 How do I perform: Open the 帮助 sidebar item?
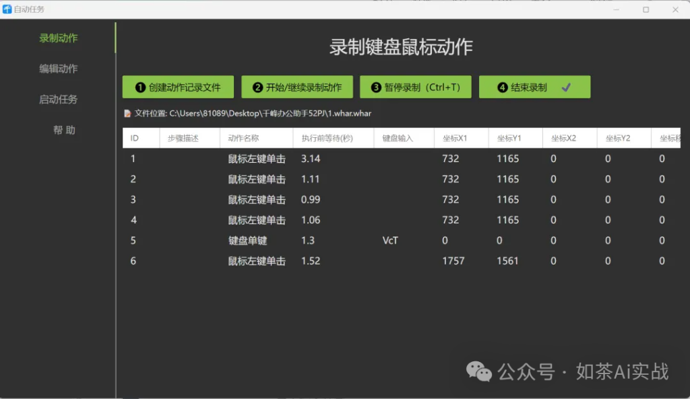pyautogui.click(x=64, y=130)
